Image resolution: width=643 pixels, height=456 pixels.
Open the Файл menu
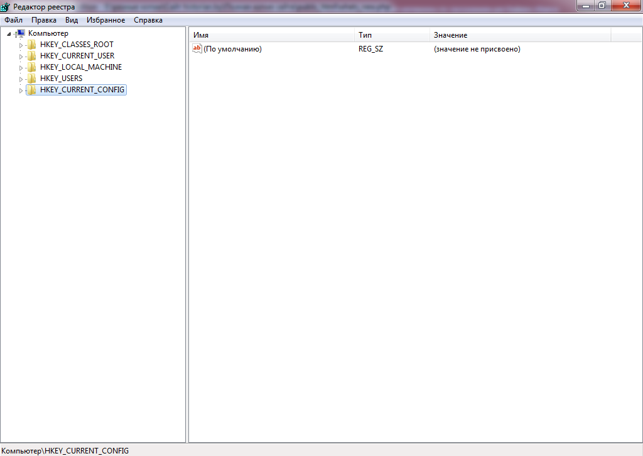coord(13,20)
